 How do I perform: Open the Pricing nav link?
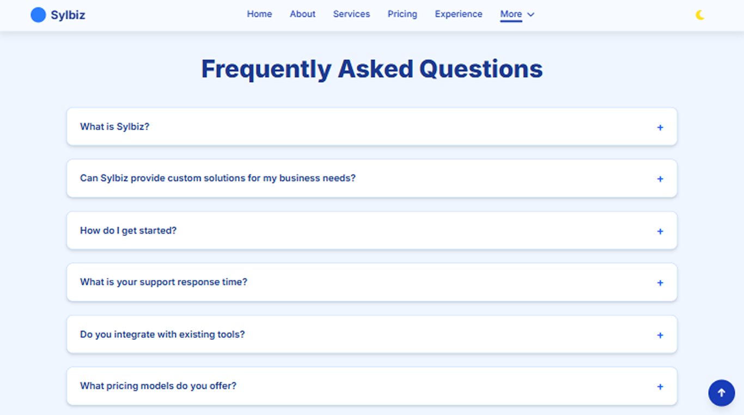402,14
